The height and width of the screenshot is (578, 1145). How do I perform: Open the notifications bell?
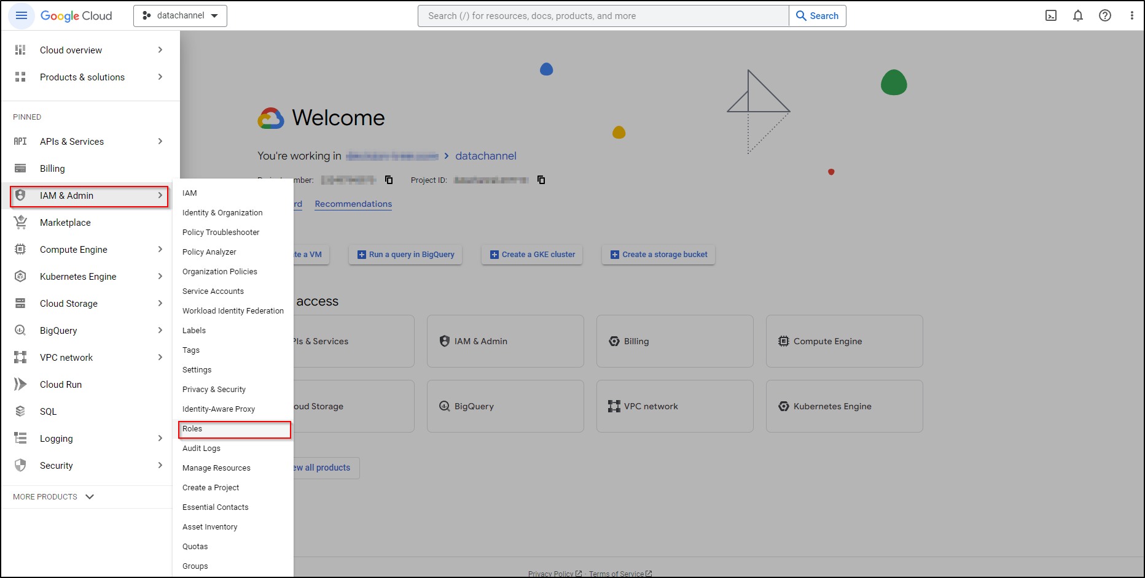(x=1078, y=15)
